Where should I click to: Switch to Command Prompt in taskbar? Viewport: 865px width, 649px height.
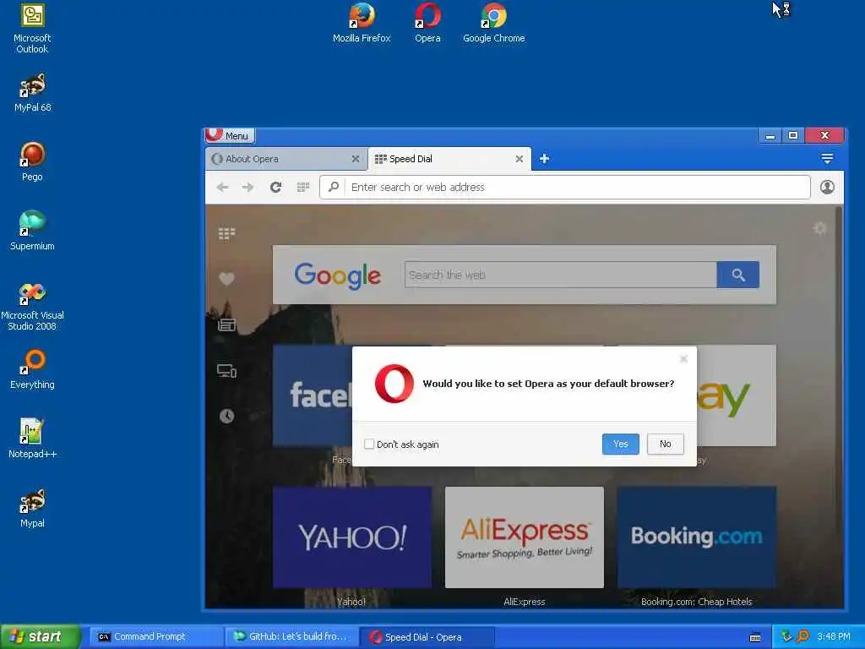coord(155,637)
